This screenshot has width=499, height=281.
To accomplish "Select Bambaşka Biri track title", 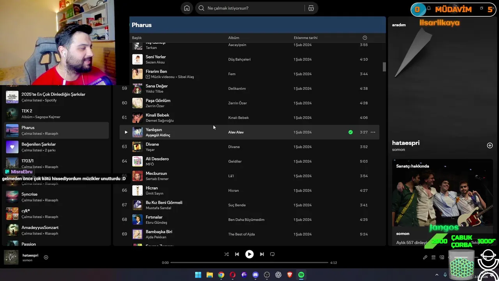I will click(159, 232).
